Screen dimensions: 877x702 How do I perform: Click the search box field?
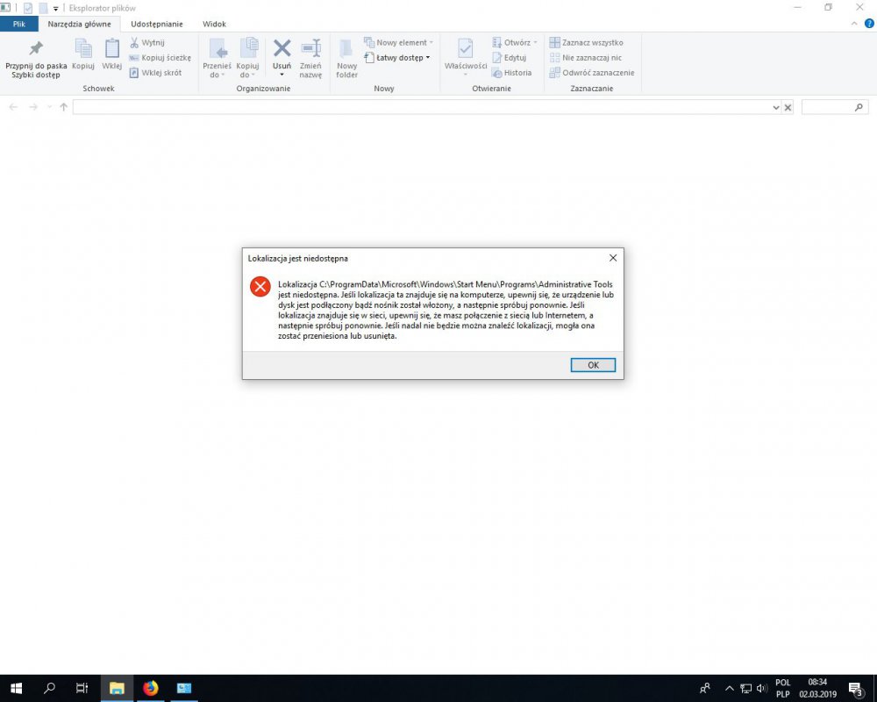tap(827, 107)
